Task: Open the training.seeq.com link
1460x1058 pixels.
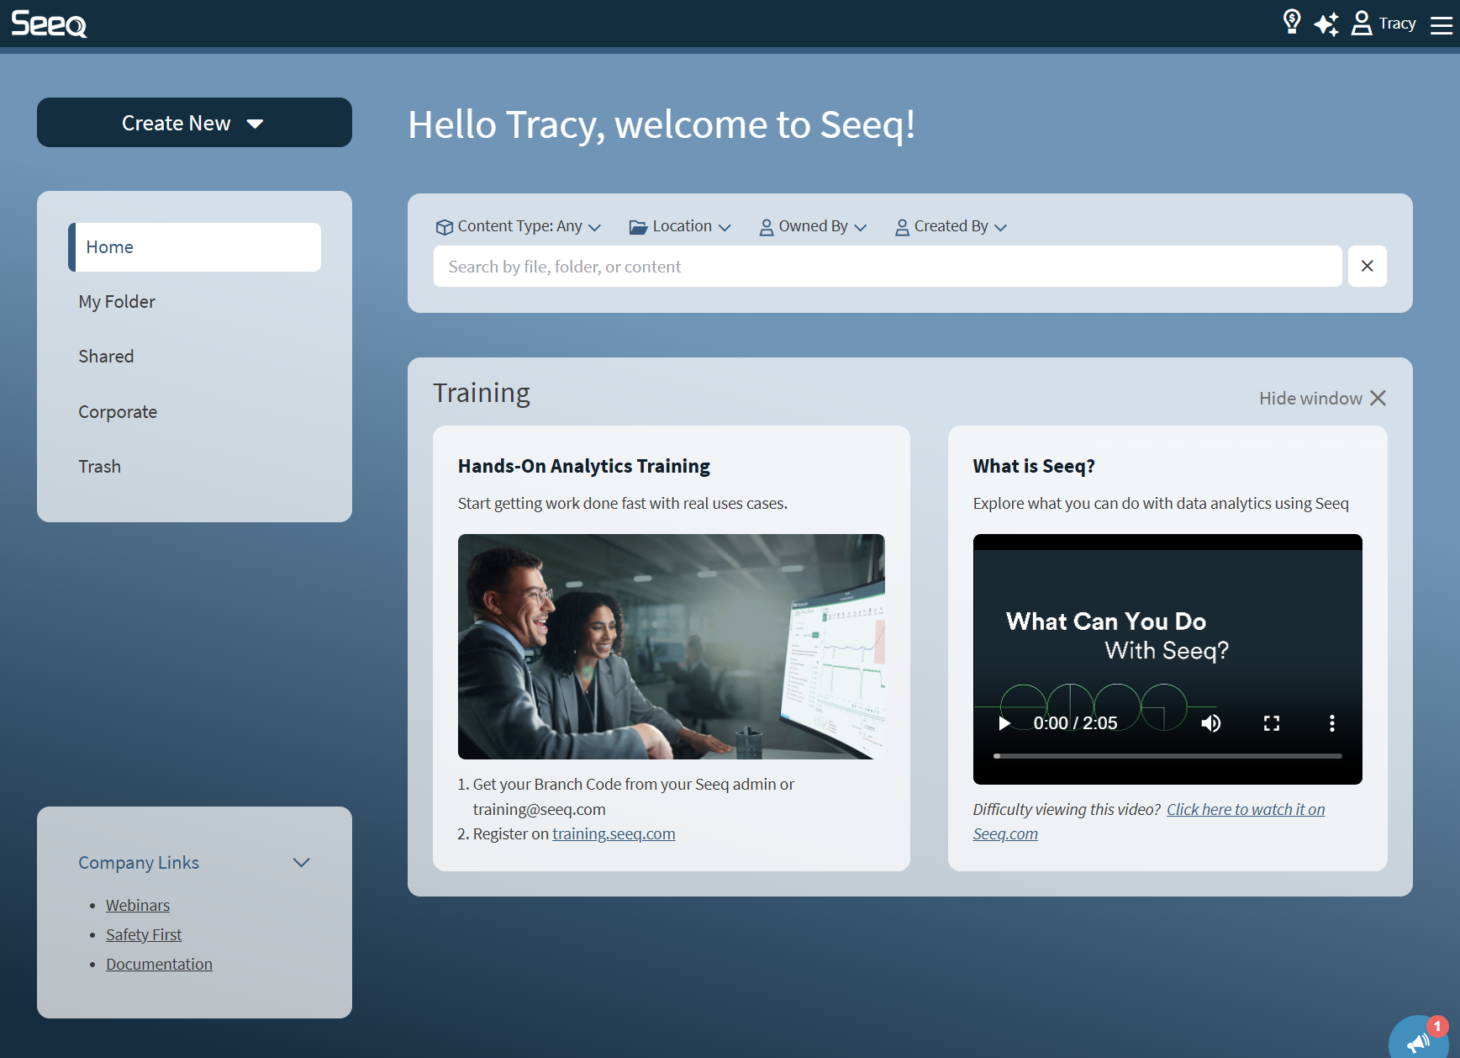Action: point(614,834)
